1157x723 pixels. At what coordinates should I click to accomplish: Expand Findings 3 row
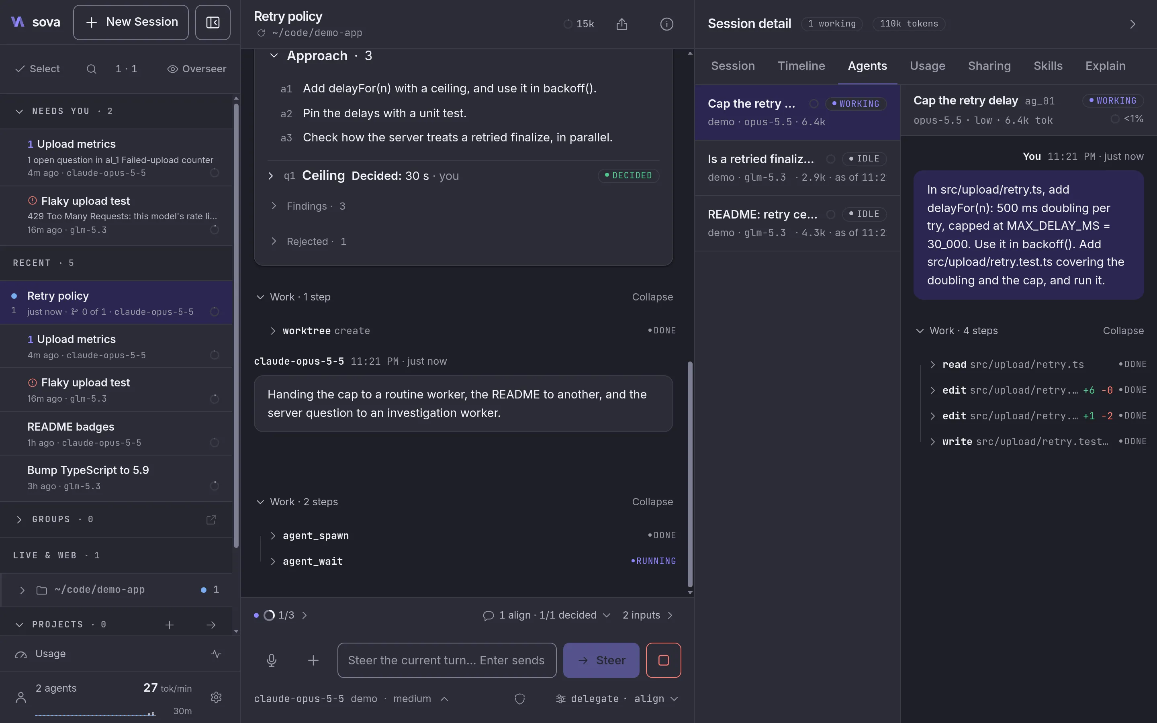[x=274, y=206]
